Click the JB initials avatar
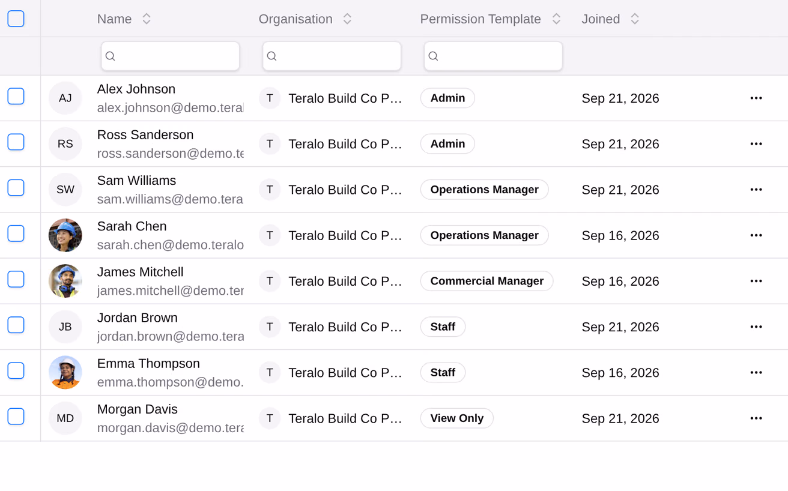 [65, 327]
